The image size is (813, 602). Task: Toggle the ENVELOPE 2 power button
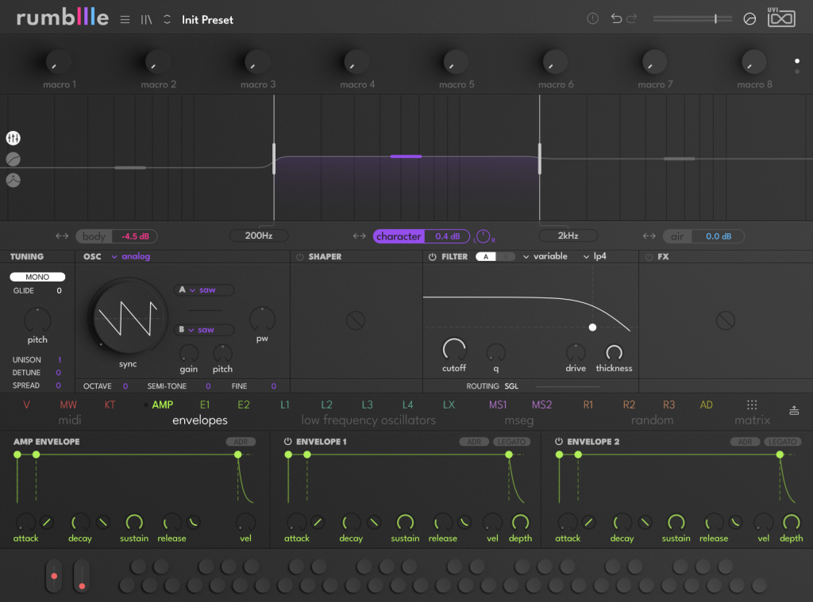[558, 442]
